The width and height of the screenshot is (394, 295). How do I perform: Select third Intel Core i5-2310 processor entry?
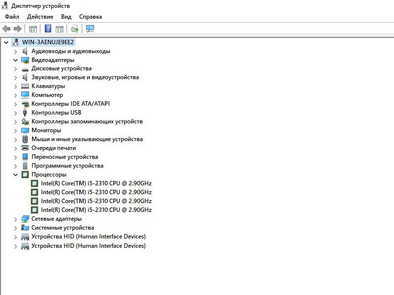click(x=96, y=201)
